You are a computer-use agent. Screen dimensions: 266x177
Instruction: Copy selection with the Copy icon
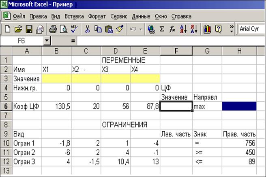[98, 29]
